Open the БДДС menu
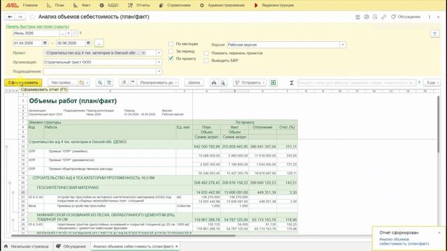The image size is (447, 251). [x=110, y=5]
